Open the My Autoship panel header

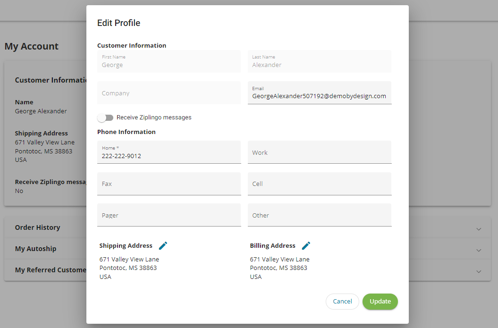[x=35, y=249]
